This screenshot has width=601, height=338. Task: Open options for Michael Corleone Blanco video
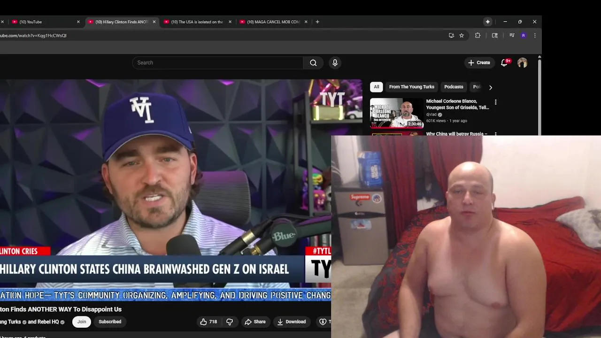tap(495, 102)
